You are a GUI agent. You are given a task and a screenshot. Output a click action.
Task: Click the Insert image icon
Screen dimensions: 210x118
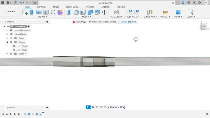pyautogui.click(x=178, y=12)
